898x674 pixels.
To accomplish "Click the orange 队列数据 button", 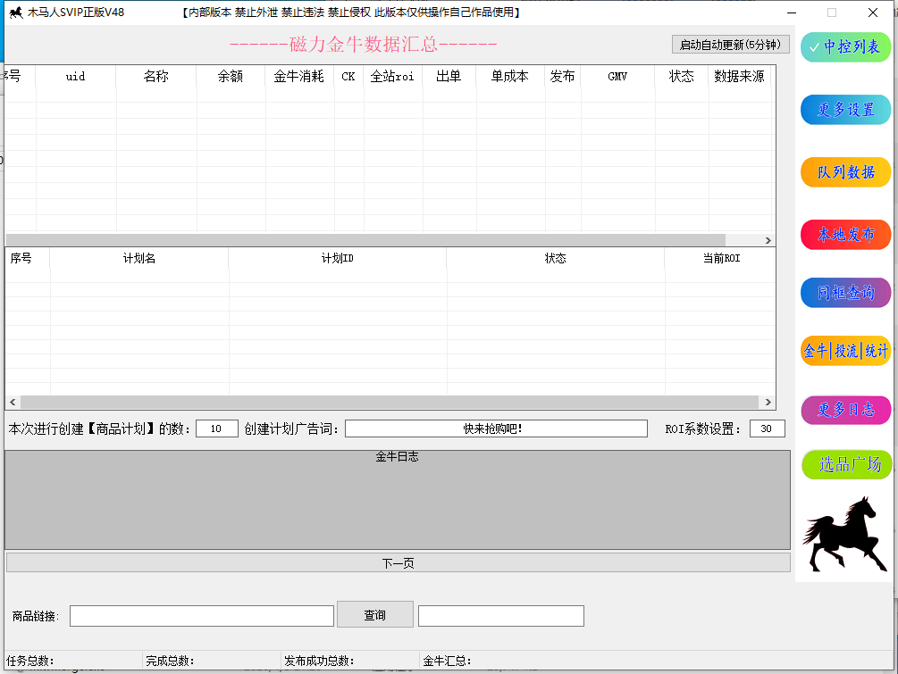I will (x=845, y=172).
